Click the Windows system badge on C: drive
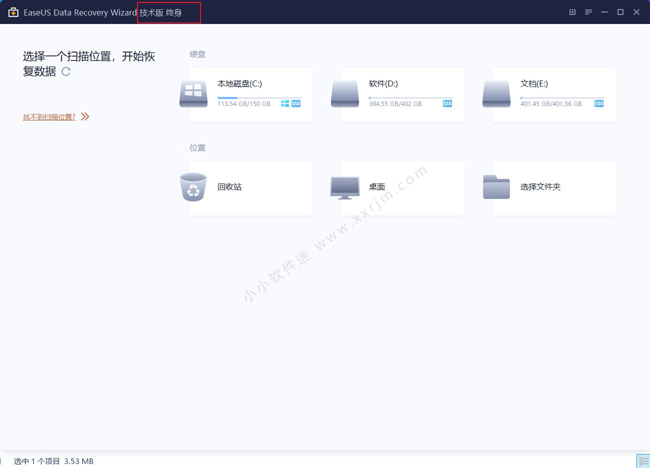This screenshot has width=650, height=468. (285, 103)
